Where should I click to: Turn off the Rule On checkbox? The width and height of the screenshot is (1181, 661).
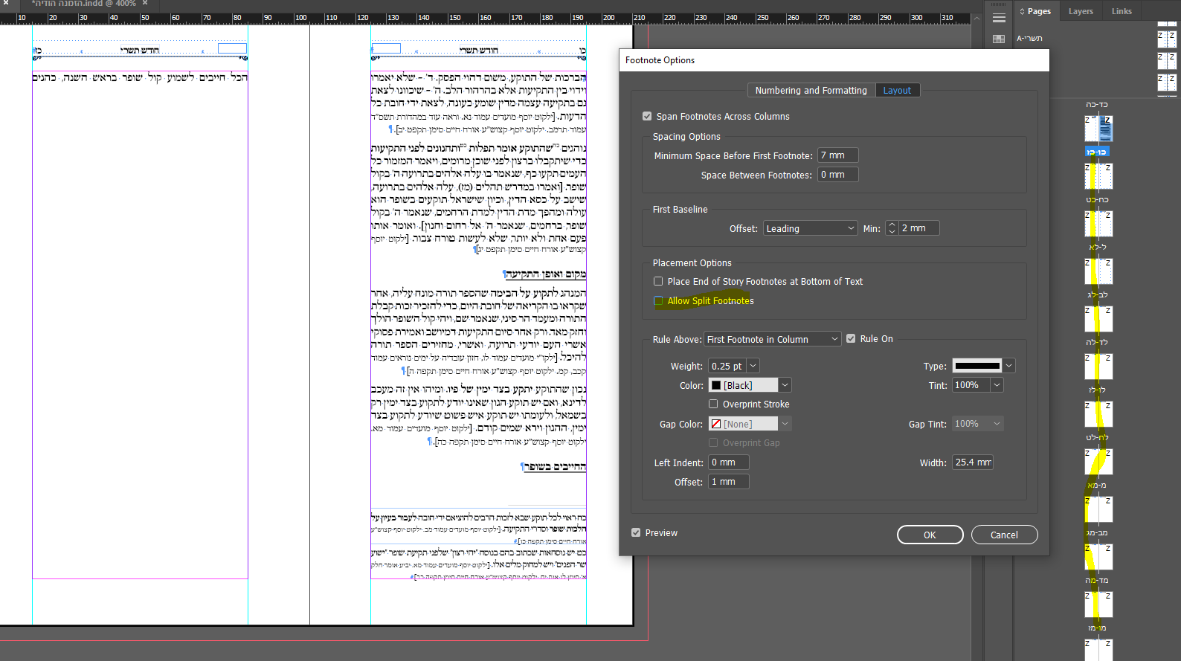[851, 339]
